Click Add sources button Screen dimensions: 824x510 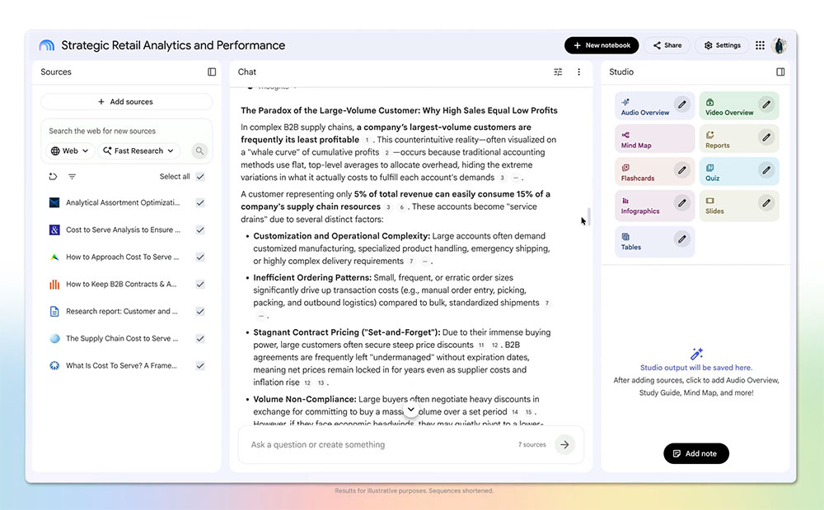coord(126,102)
